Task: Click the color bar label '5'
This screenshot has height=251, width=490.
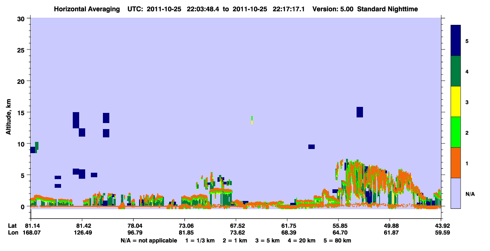Action: pyautogui.click(x=467, y=41)
